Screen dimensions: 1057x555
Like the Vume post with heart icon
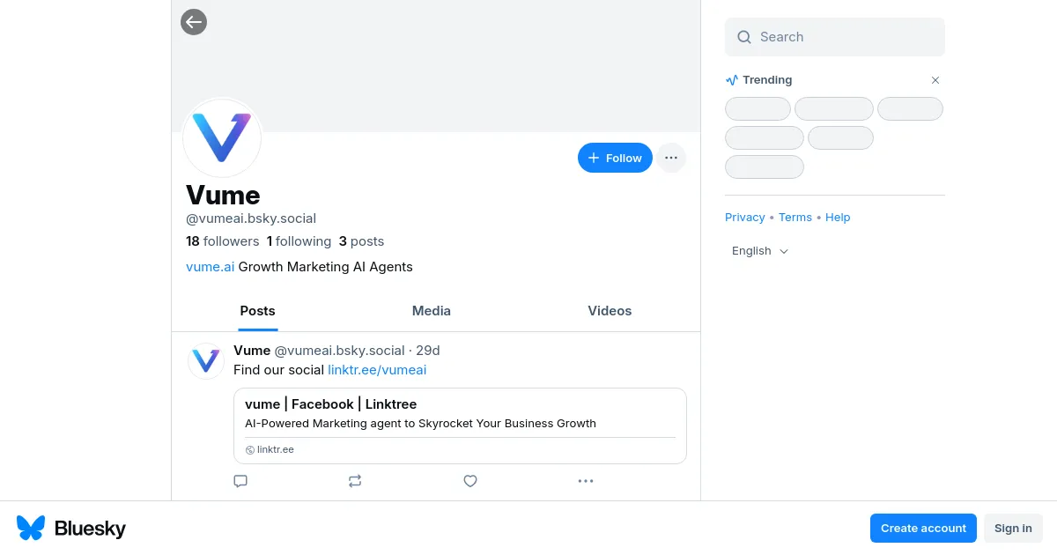click(x=470, y=481)
